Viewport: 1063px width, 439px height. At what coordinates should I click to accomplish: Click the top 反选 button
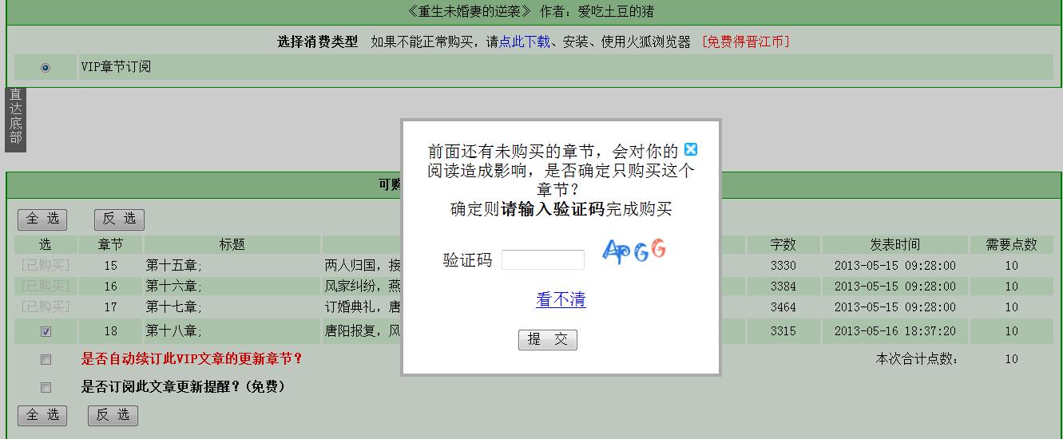tap(119, 219)
